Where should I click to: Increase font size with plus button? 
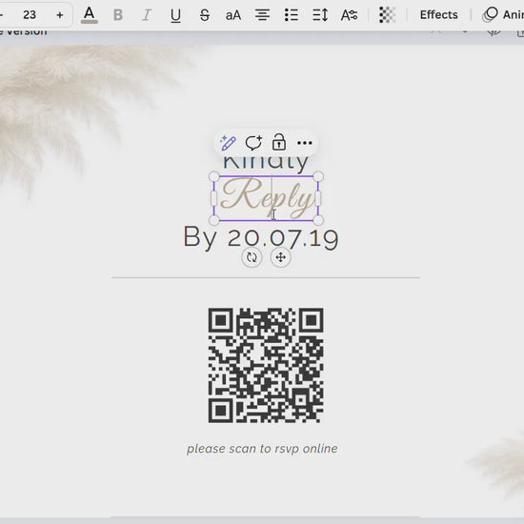click(x=60, y=15)
